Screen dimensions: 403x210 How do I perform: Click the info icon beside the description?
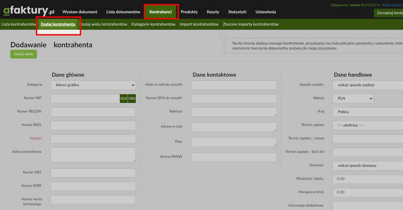click(224, 39)
